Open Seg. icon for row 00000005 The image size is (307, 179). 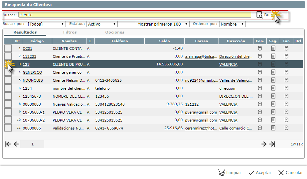click(273, 128)
